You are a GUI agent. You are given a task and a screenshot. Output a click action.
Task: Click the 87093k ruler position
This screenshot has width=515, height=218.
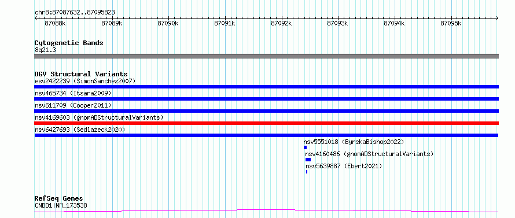338,23
